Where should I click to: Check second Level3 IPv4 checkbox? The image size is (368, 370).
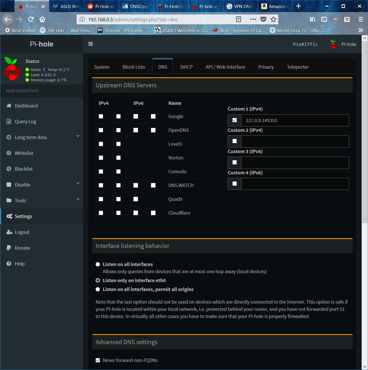point(118,144)
